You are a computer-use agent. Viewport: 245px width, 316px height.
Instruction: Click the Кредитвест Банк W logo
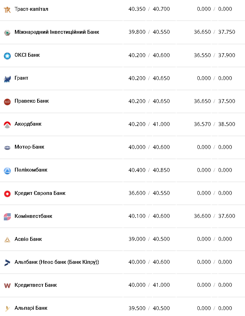point(7,285)
